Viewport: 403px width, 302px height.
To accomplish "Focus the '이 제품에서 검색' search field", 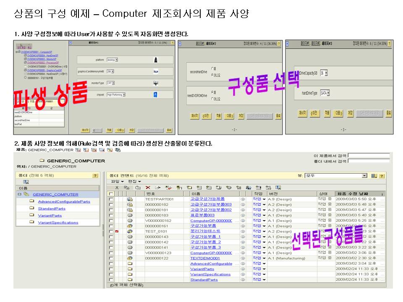I will click(369, 155).
